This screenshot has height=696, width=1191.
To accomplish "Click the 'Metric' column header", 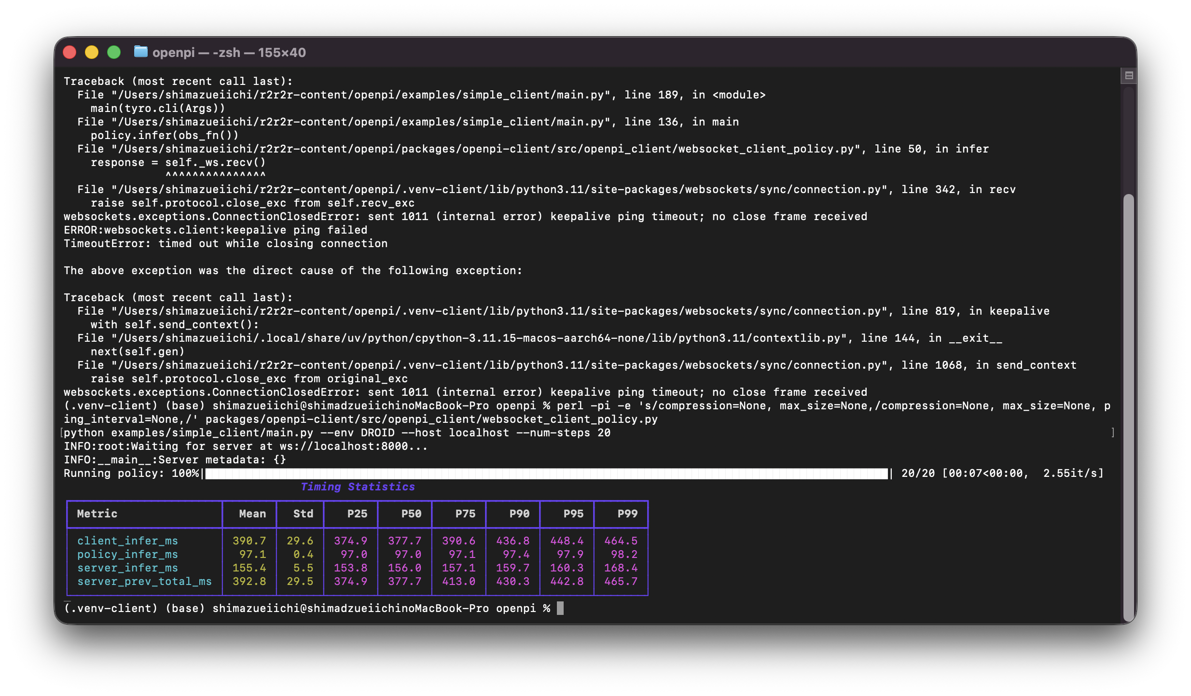I will click(x=97, y=514).
